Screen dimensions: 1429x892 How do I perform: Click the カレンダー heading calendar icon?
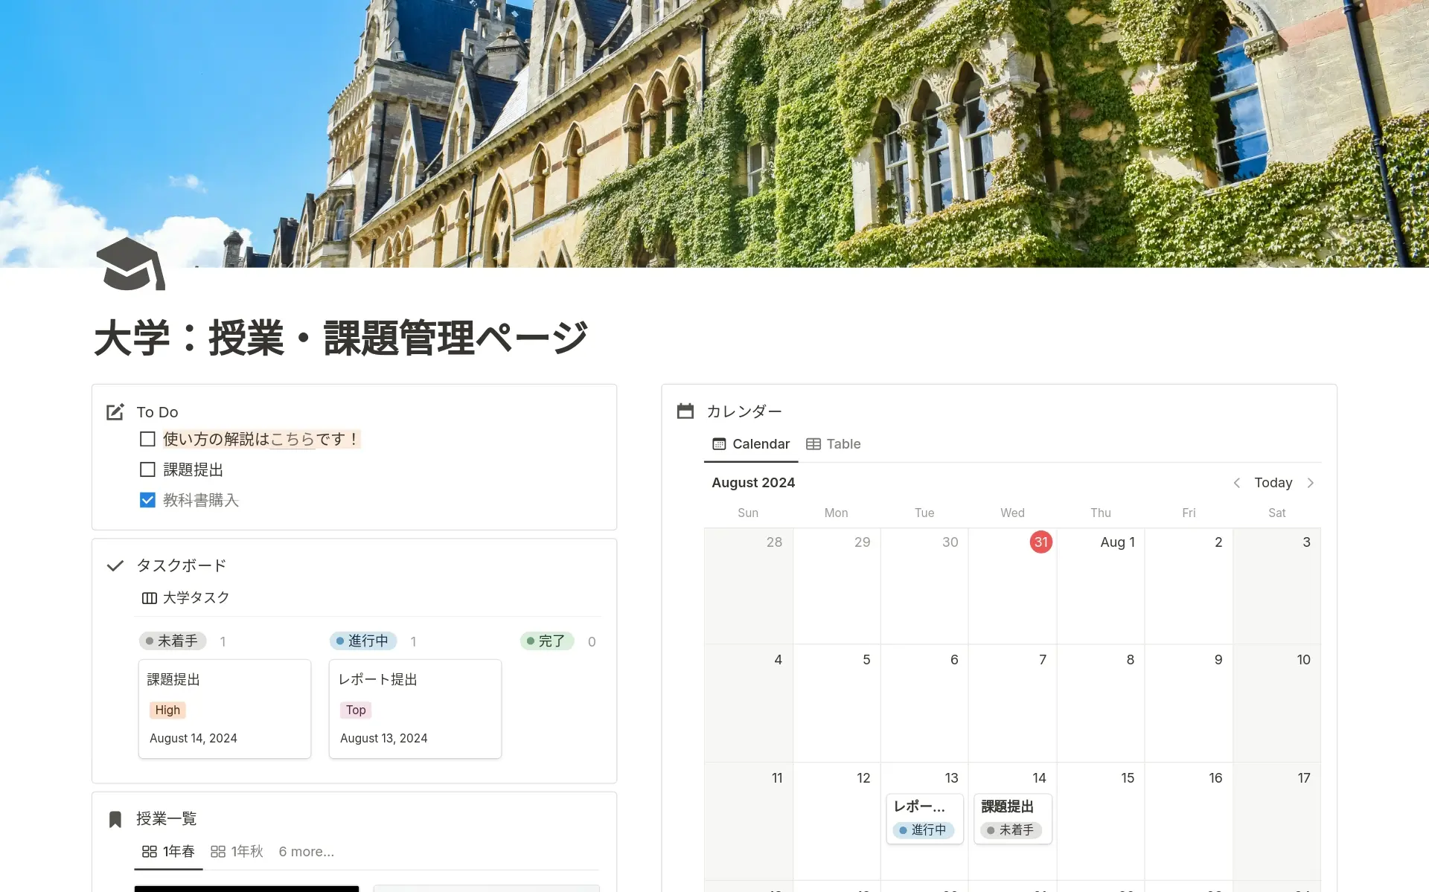point(685,411)
